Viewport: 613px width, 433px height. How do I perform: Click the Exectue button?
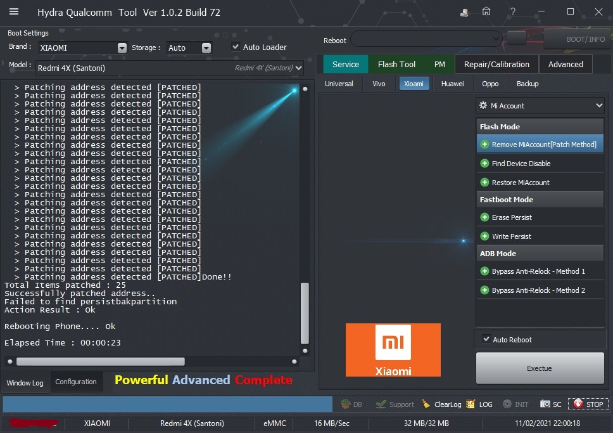point(540,368)
